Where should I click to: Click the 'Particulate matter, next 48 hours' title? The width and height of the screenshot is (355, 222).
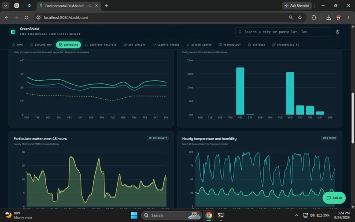coord(40,139)
